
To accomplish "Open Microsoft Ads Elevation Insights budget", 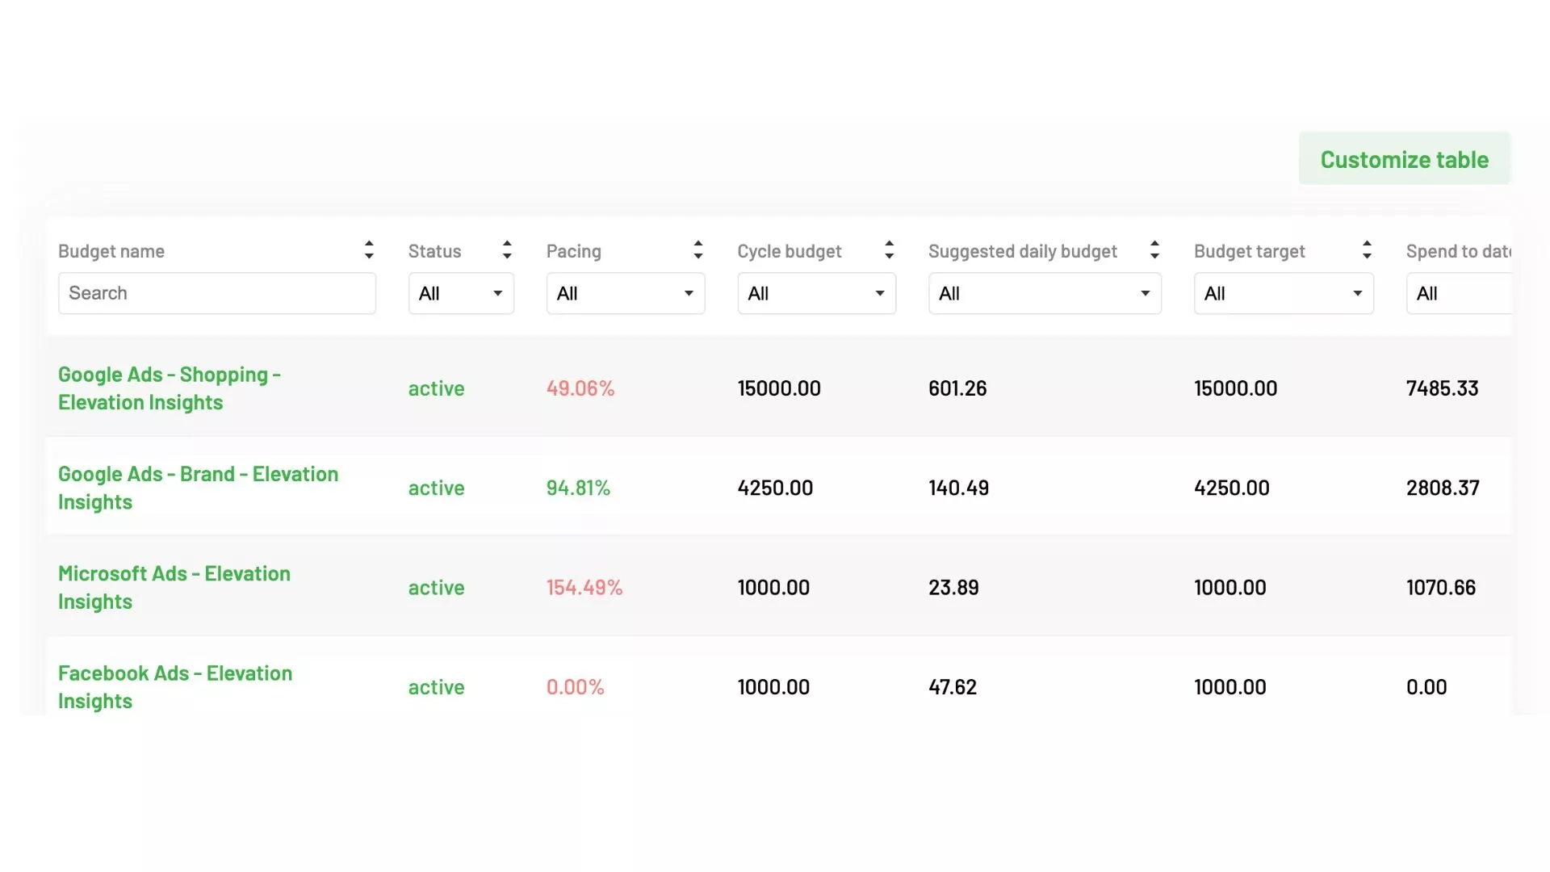I will click(x=174, y=587).
